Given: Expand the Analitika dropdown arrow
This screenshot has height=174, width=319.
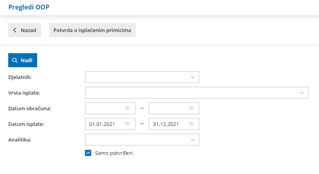Looking at the screenshot, I should point(193,140).
